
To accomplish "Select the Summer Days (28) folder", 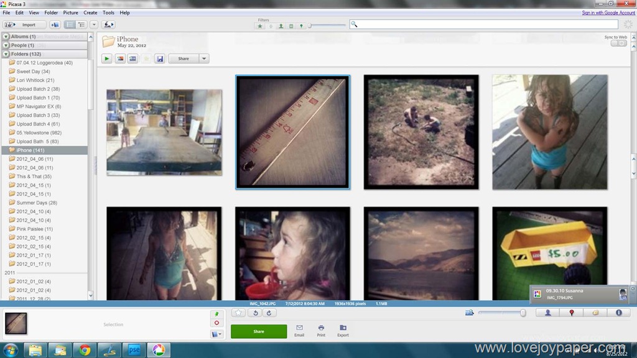I will click(37, 203).
